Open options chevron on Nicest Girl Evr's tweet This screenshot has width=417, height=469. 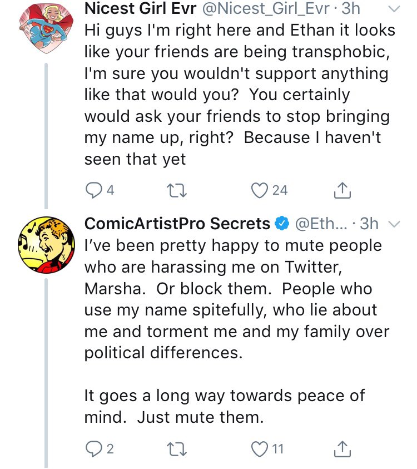(x=393, y=9)
